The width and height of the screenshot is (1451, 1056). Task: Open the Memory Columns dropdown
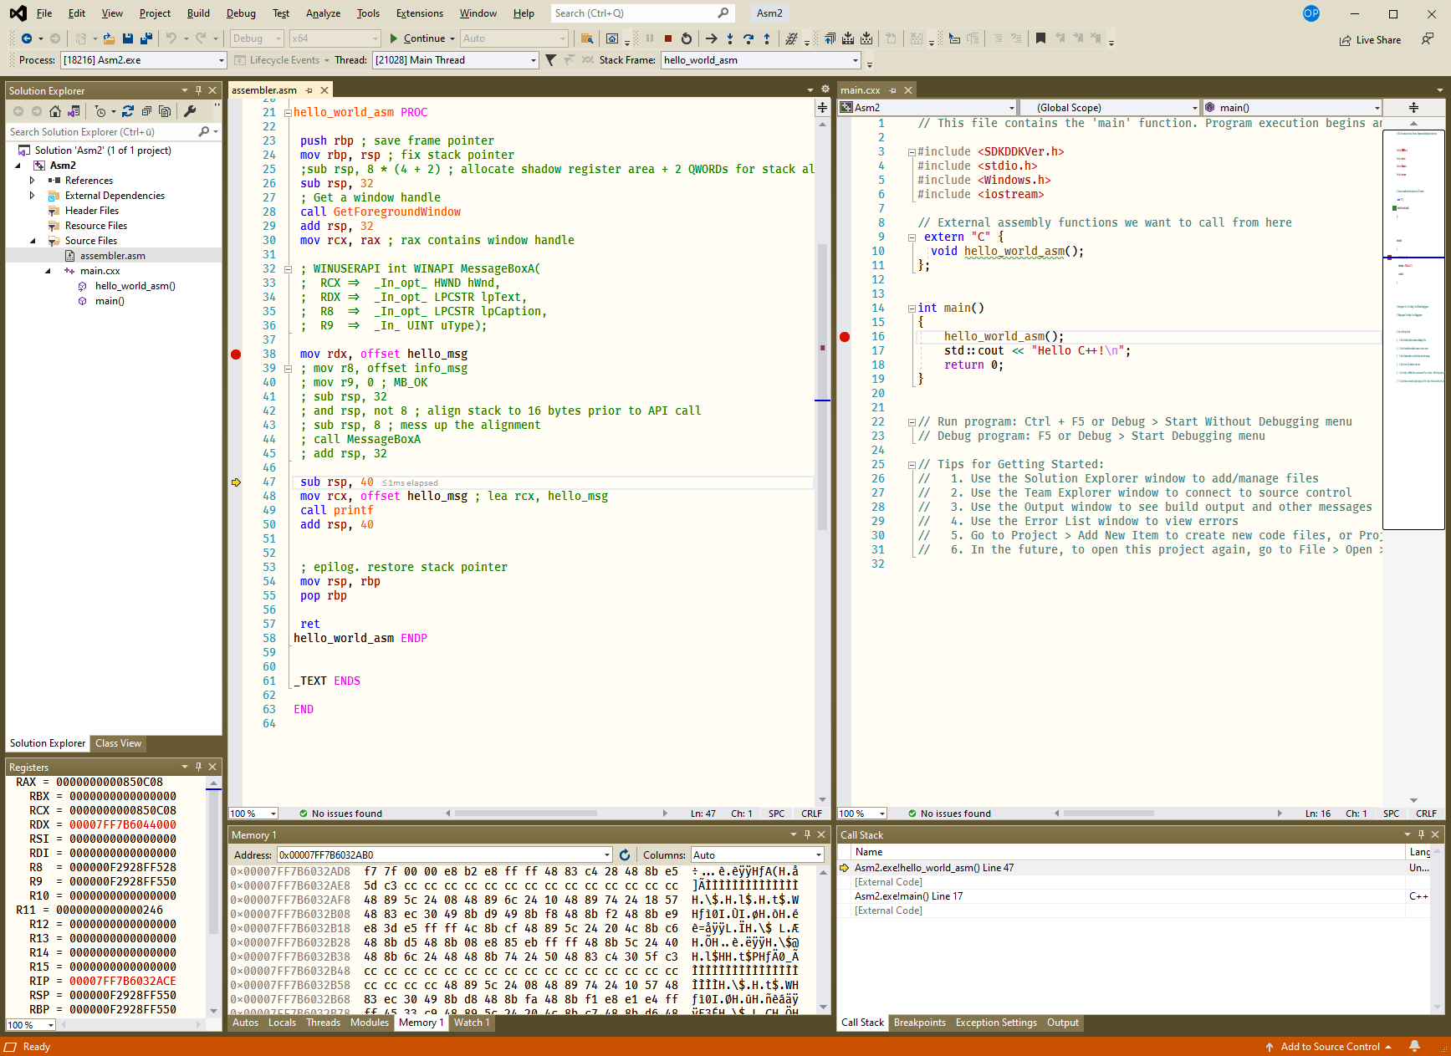pyautogui.click(x=818, y=854)
